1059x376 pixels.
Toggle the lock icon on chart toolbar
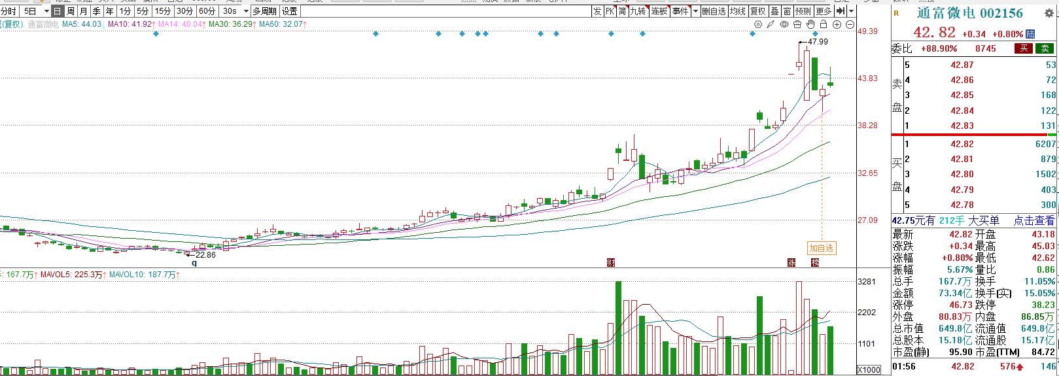[x=824, y=24]
